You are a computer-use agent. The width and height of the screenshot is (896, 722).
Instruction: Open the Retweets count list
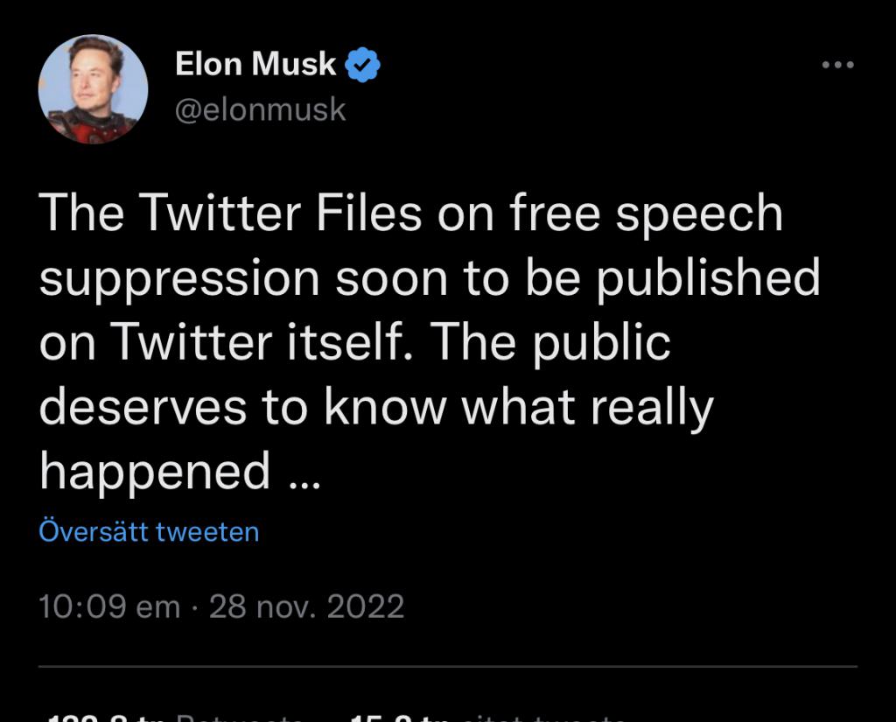pyautogui.click(x=174, y=718)
